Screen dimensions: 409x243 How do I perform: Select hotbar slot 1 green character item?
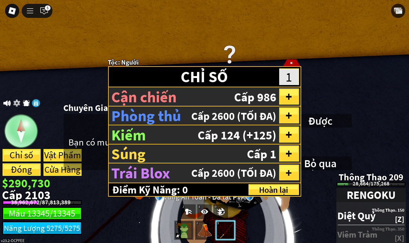184,230
